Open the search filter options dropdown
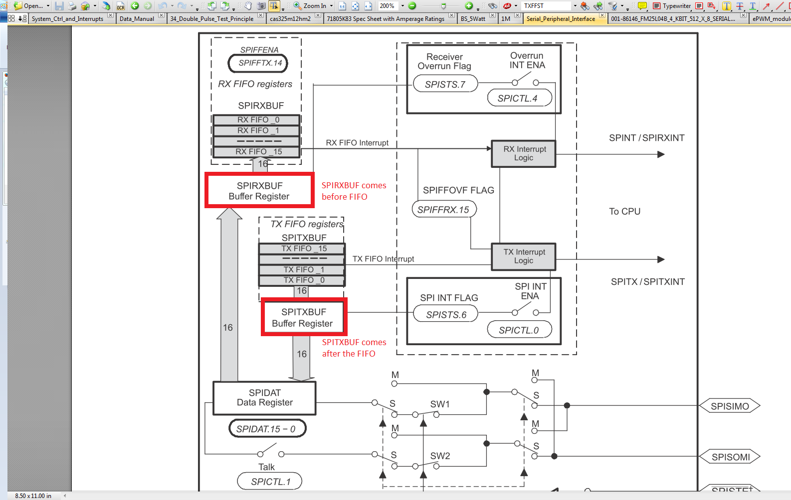 pos(622,6)
